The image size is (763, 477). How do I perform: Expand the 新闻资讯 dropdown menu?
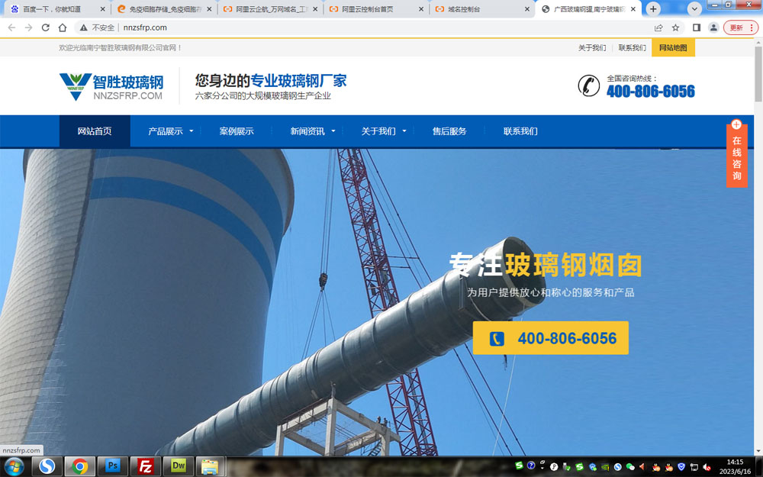[x=313, y=131]
